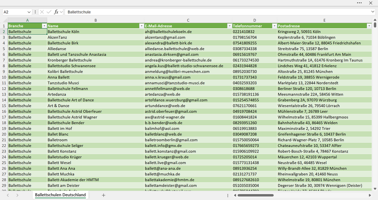Select cell angela.kus@ballett-studio-schwanensee.de
The image size is (378, 200).
pos(188,66)
